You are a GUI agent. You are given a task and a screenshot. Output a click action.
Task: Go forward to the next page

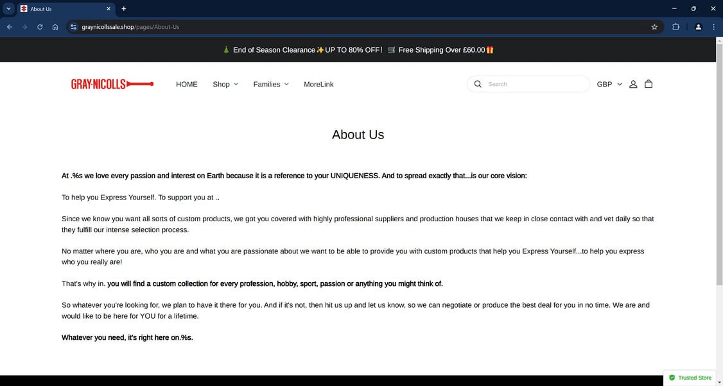pos(24,27)
